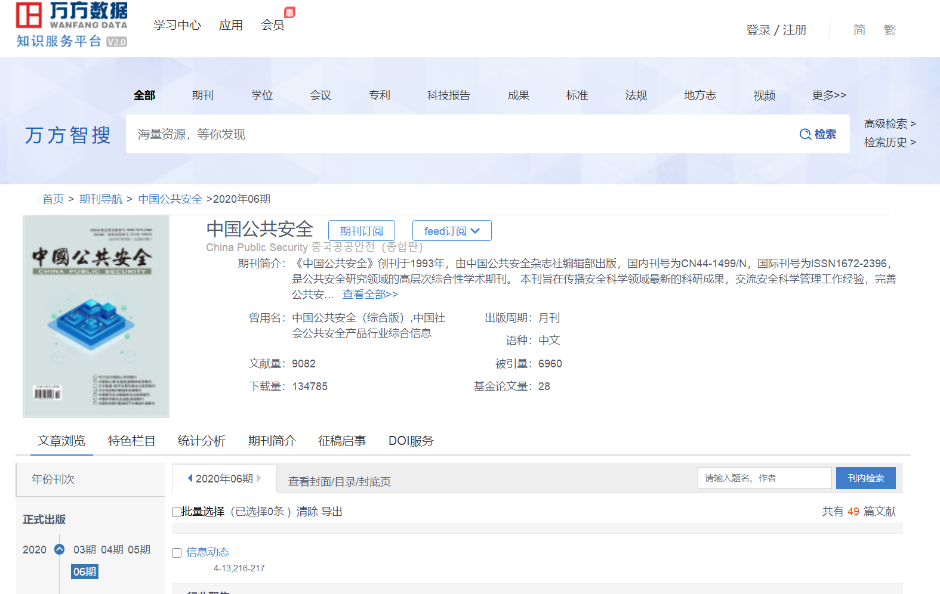Screen dimensions: 940x594
Task: Click 查看全部>> to expand journal intro
Action: point(370,295)
